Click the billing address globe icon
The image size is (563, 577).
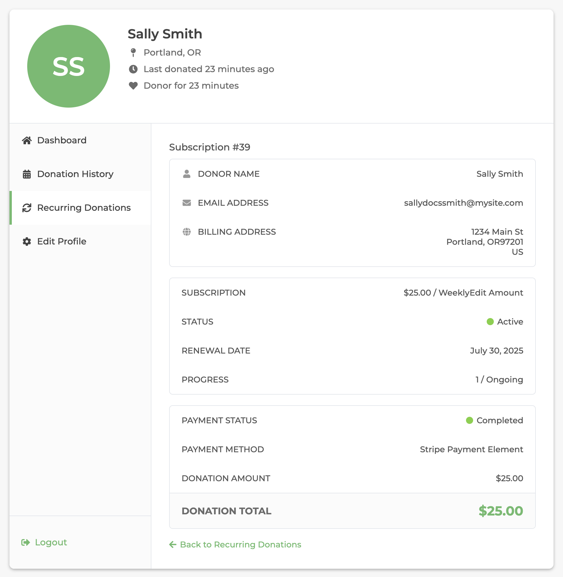187,232
